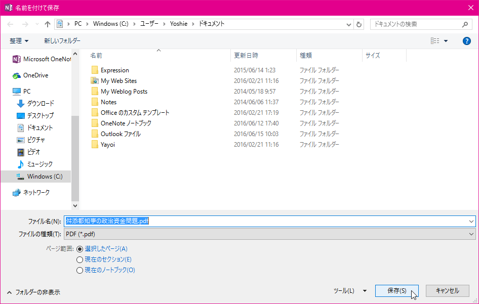Click the date 2016/06/15 10:03
This screenshot has width=479, height=304.
[x=256, y=134]
